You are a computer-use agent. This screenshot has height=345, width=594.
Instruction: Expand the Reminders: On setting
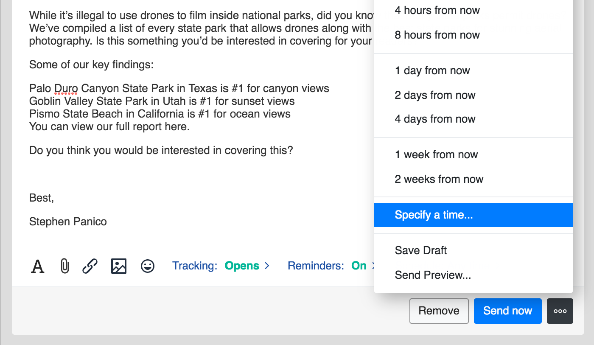[x=331, y=266]
